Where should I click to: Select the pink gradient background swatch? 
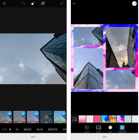point(82,119)
